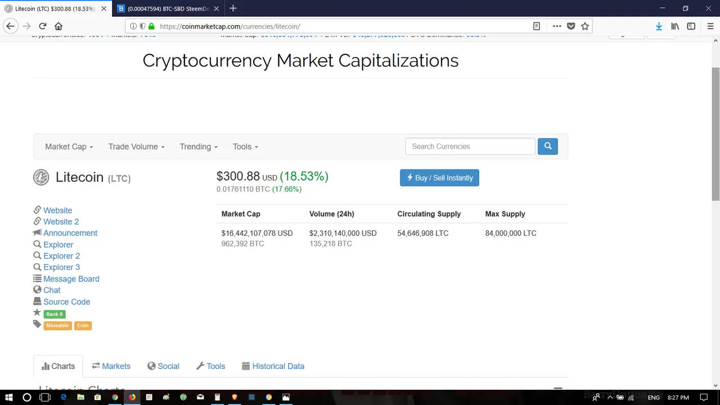The width and height of the screenshot is (720, 405).
Task: Open Brave browser from taskbar
Action: point(235,397)
